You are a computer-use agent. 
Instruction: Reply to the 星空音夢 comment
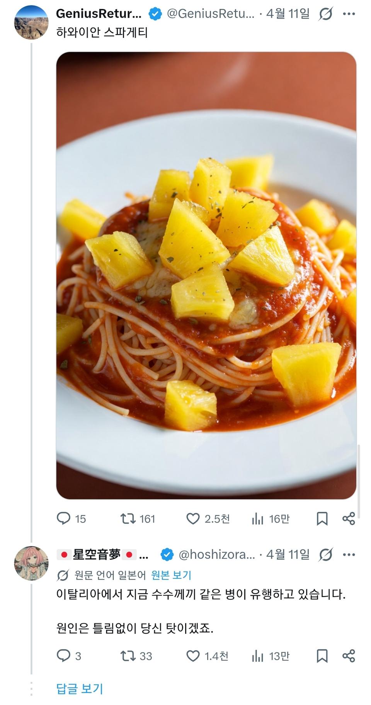(64, 655)
